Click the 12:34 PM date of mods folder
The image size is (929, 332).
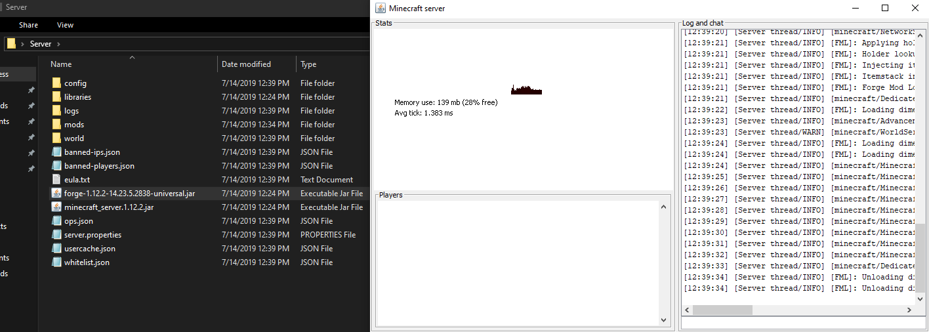[255, 125]
